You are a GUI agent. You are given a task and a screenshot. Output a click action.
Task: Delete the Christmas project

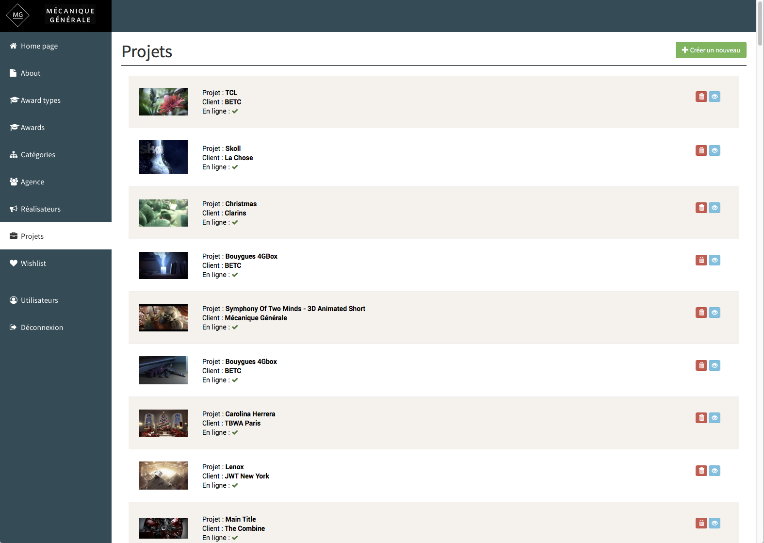click(701, 208)
